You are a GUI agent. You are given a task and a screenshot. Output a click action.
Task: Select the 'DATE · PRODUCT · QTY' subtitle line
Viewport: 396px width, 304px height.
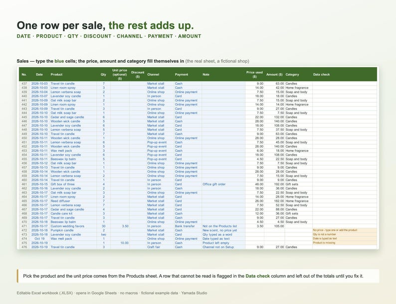(x=109, y=36)
